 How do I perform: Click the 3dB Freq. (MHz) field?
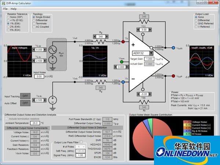[80, 151]
